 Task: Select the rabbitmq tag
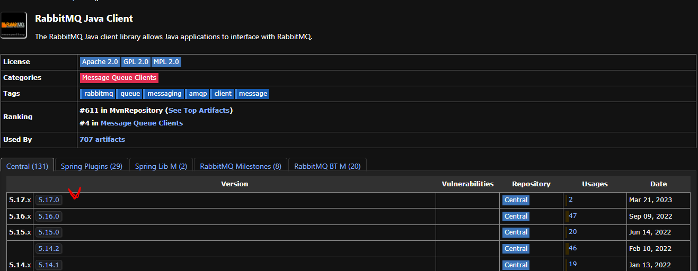(98, 94)
